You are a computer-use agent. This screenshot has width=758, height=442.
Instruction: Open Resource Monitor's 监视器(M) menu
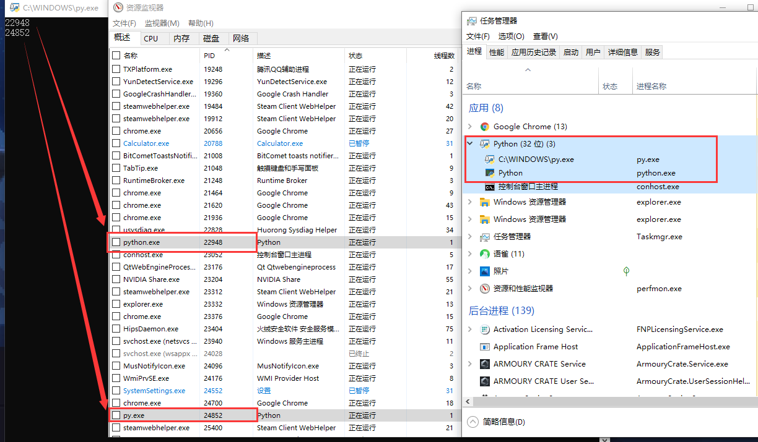[162, 23]
